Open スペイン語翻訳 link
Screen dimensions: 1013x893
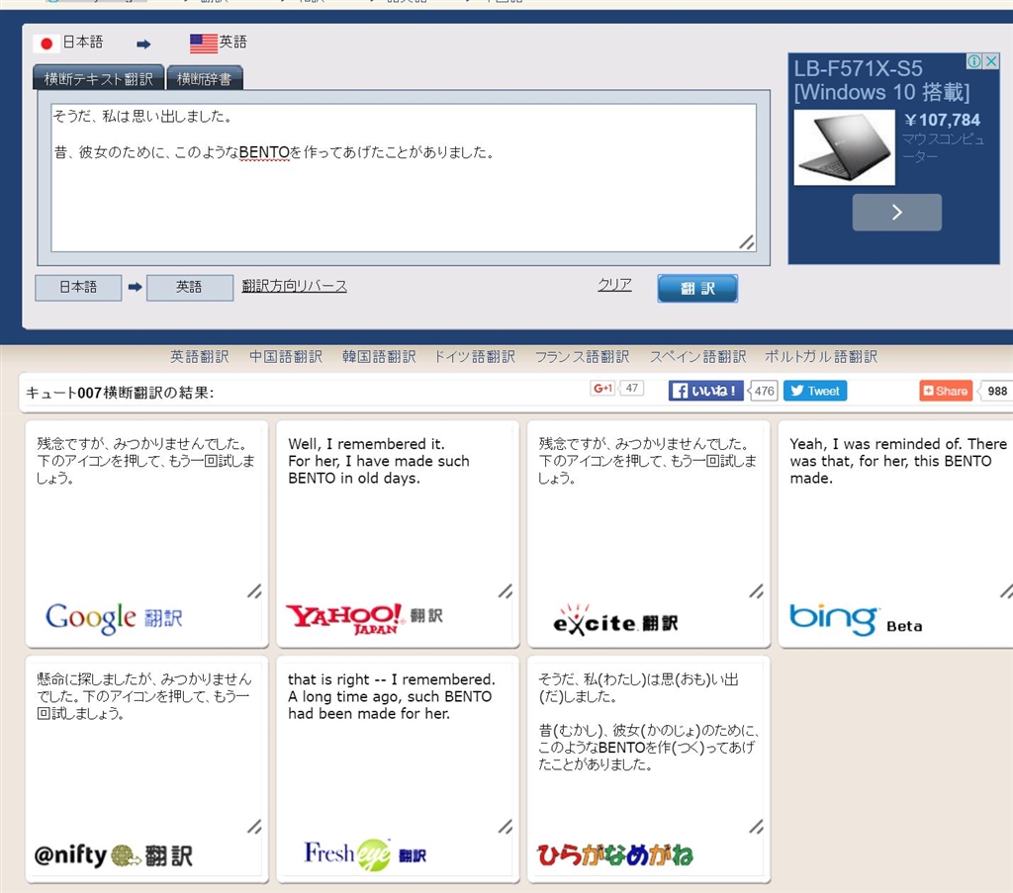697,356
